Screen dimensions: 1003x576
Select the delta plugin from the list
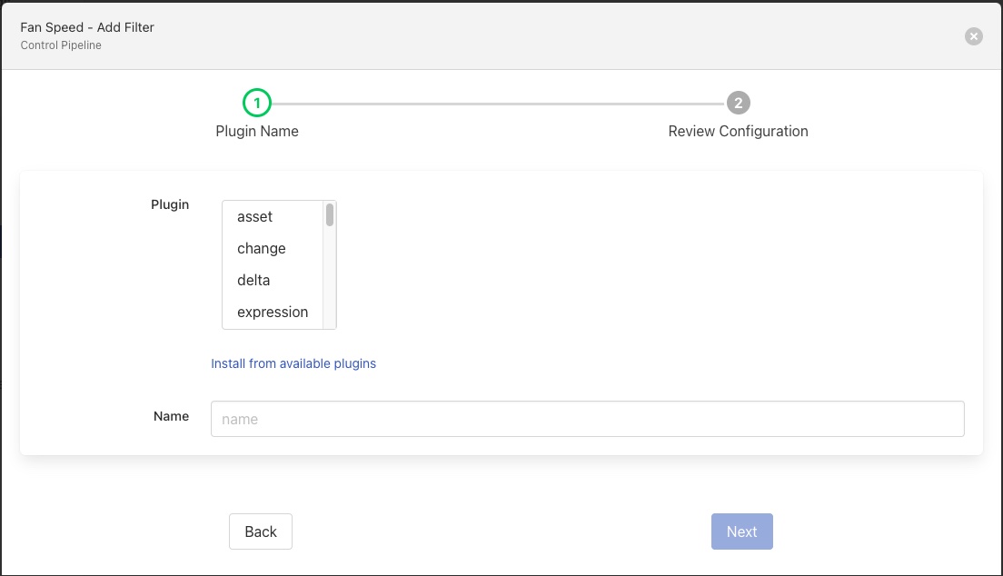(253, 280)
